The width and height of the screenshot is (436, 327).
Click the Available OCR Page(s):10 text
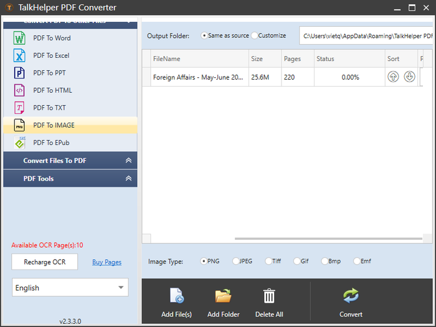click(47, 245)
